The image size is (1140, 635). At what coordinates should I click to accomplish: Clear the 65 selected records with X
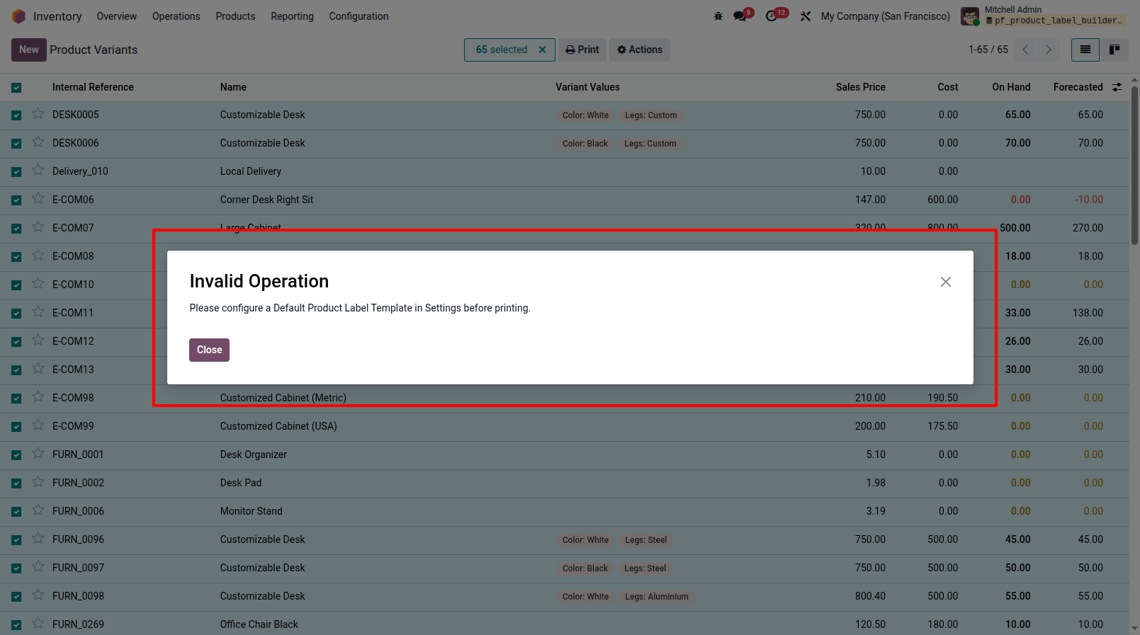pos(543,50)
